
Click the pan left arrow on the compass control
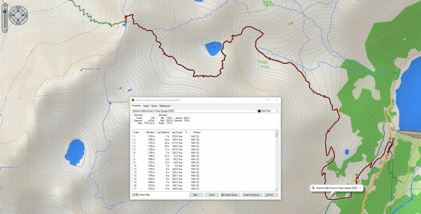pos(13,15)
